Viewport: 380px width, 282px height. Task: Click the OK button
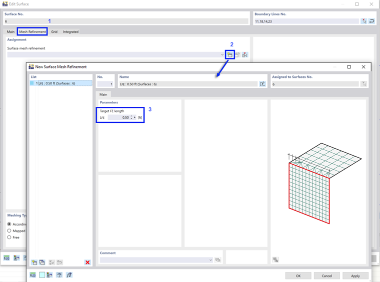[298, 276]
